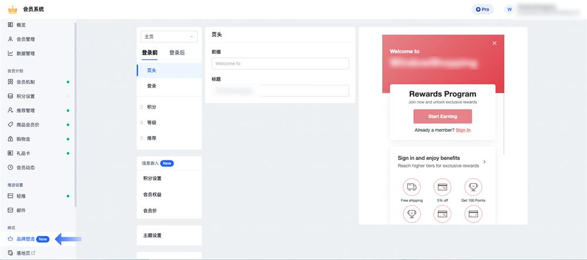Click drag handle beside 积分
Viewport: 587px width, 260px height.
pos(141,107)
